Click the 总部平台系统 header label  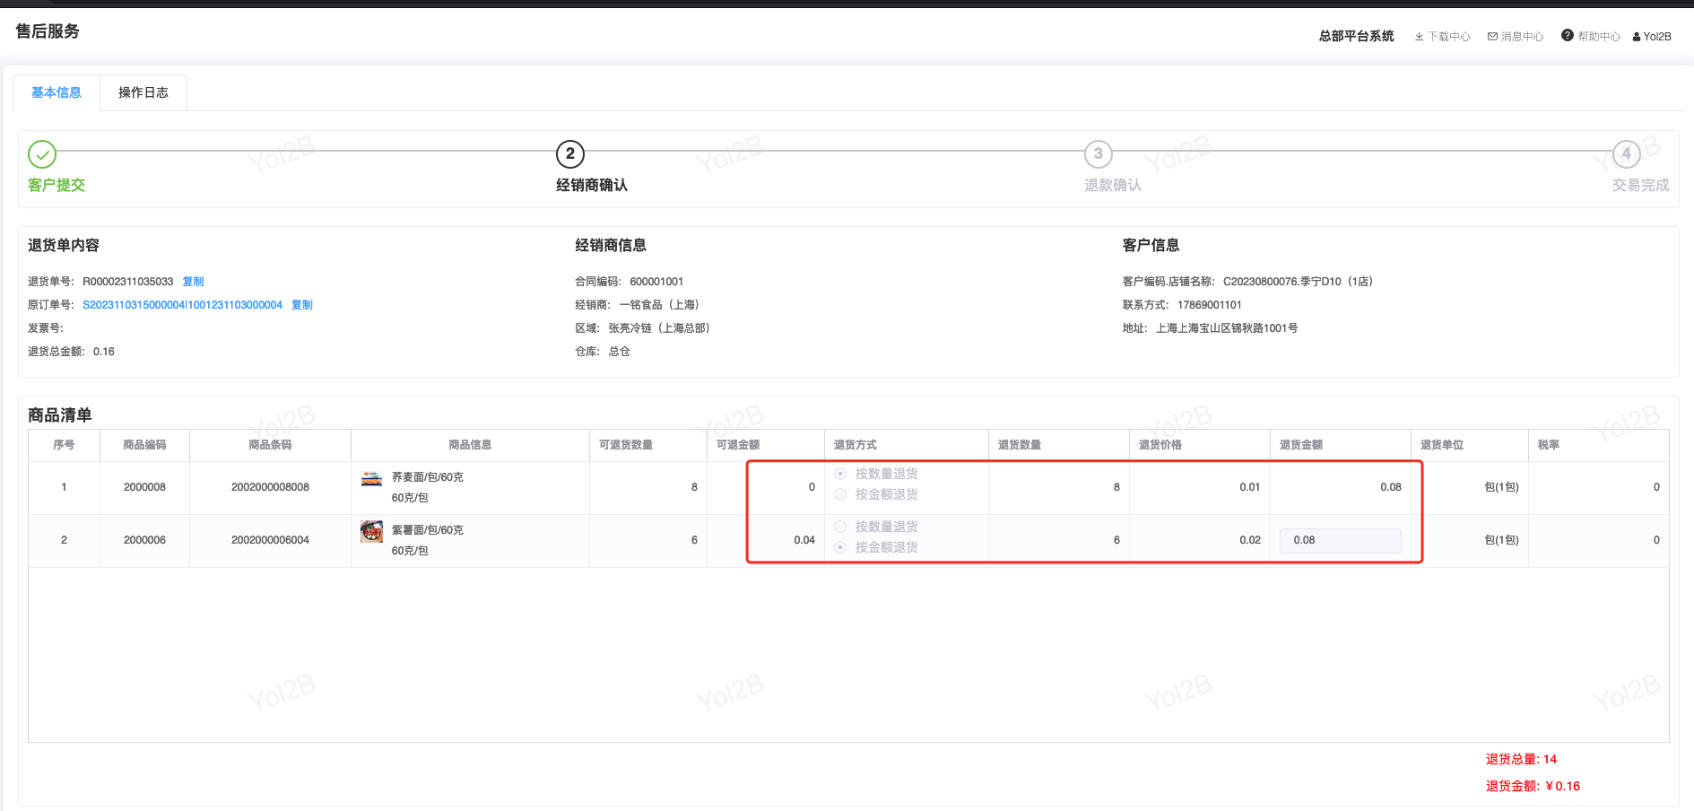click(x=1356, y=36)
